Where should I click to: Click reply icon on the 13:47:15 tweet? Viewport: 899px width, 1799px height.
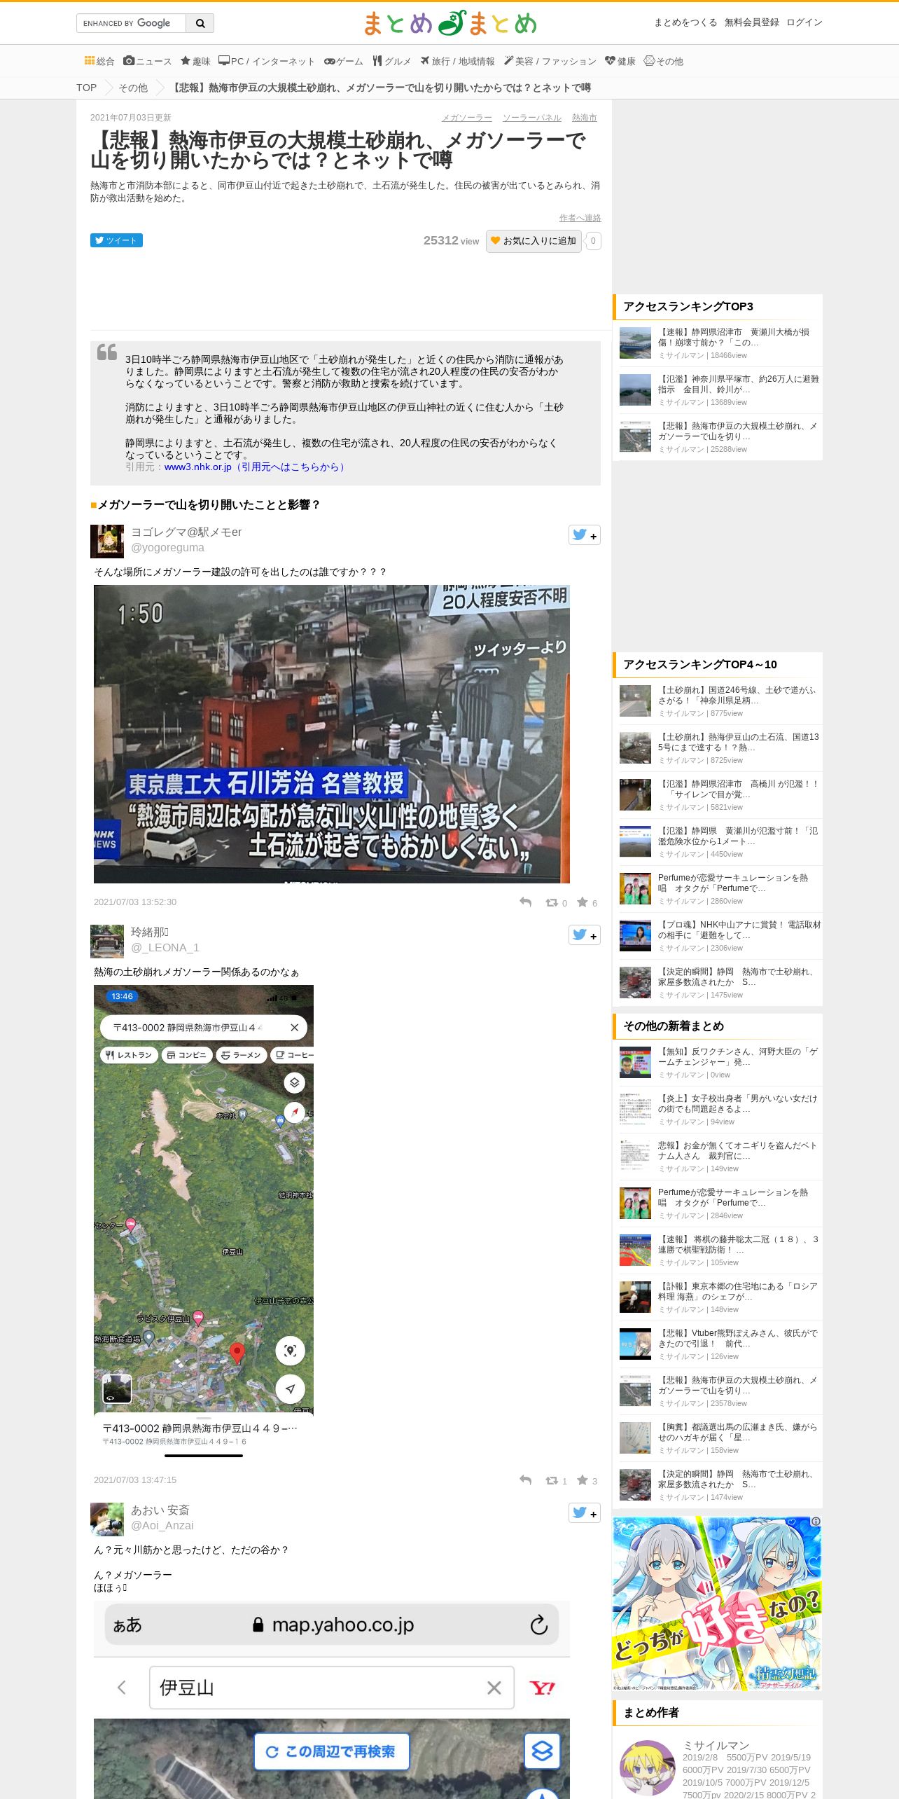pyautogui.click(x=526, y=1480)
